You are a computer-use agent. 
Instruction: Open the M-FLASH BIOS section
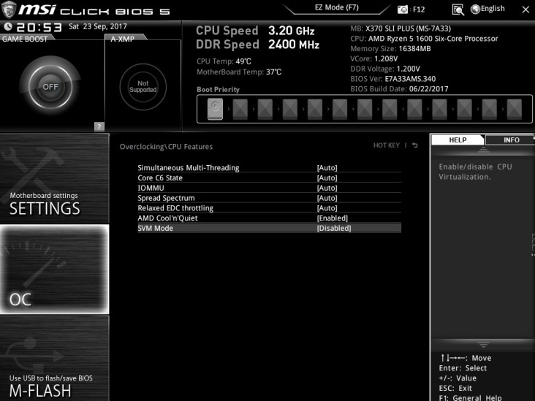click(55, 359)
